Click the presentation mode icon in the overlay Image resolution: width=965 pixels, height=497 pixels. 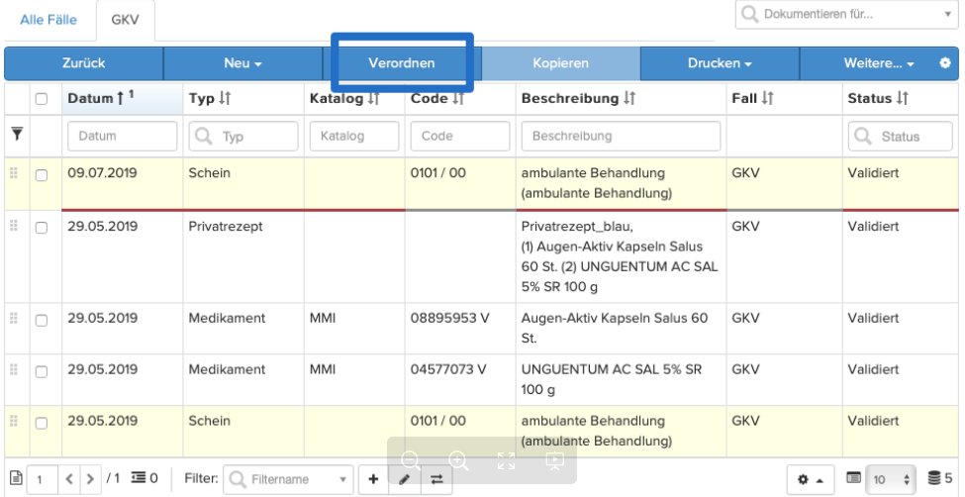click(554, 460)
